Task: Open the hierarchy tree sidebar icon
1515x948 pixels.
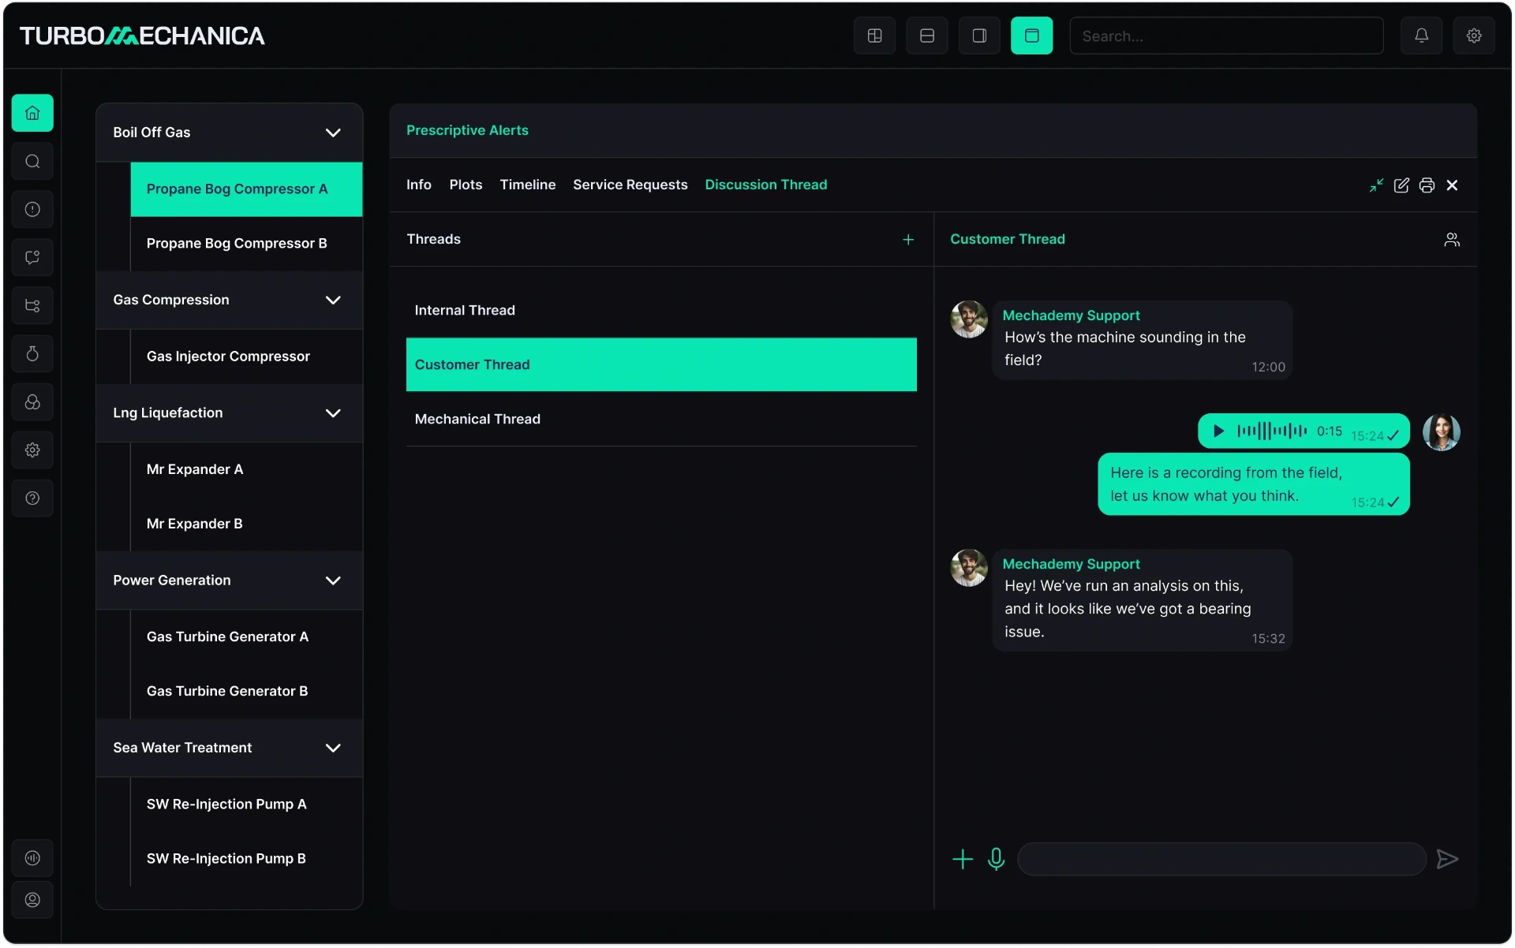Action: click(32, 305)
